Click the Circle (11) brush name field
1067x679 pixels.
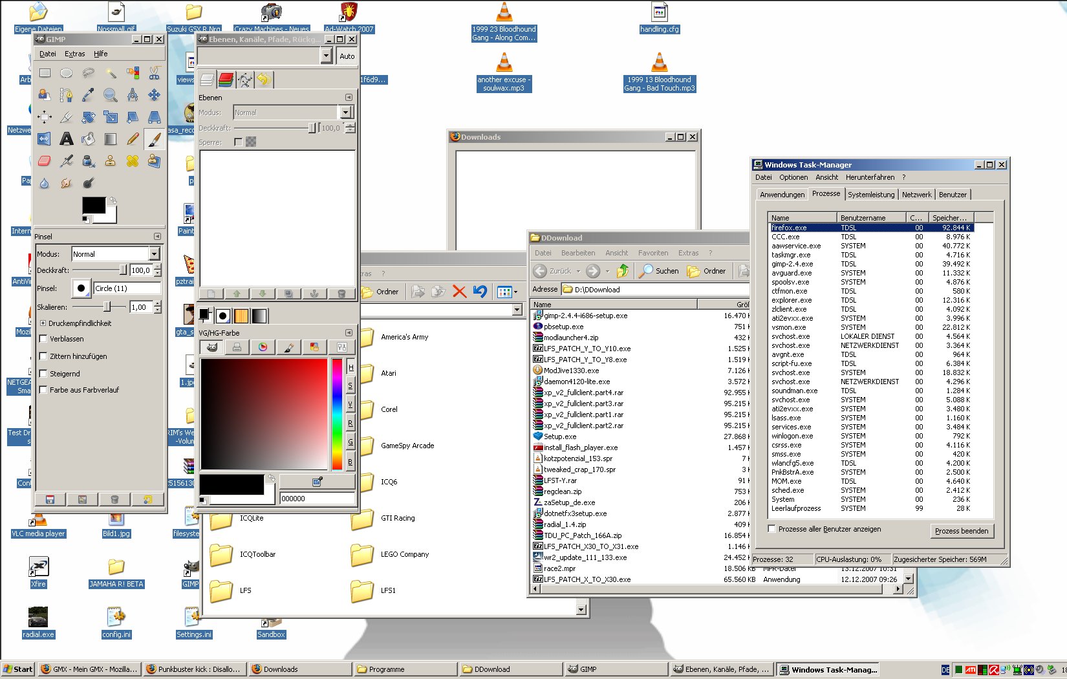pos(127,288)
